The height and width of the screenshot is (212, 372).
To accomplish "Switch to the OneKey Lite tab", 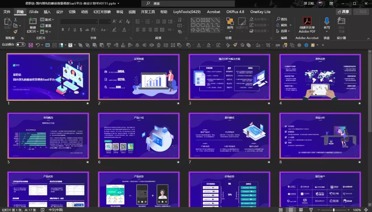I will [x=260, y=12].
